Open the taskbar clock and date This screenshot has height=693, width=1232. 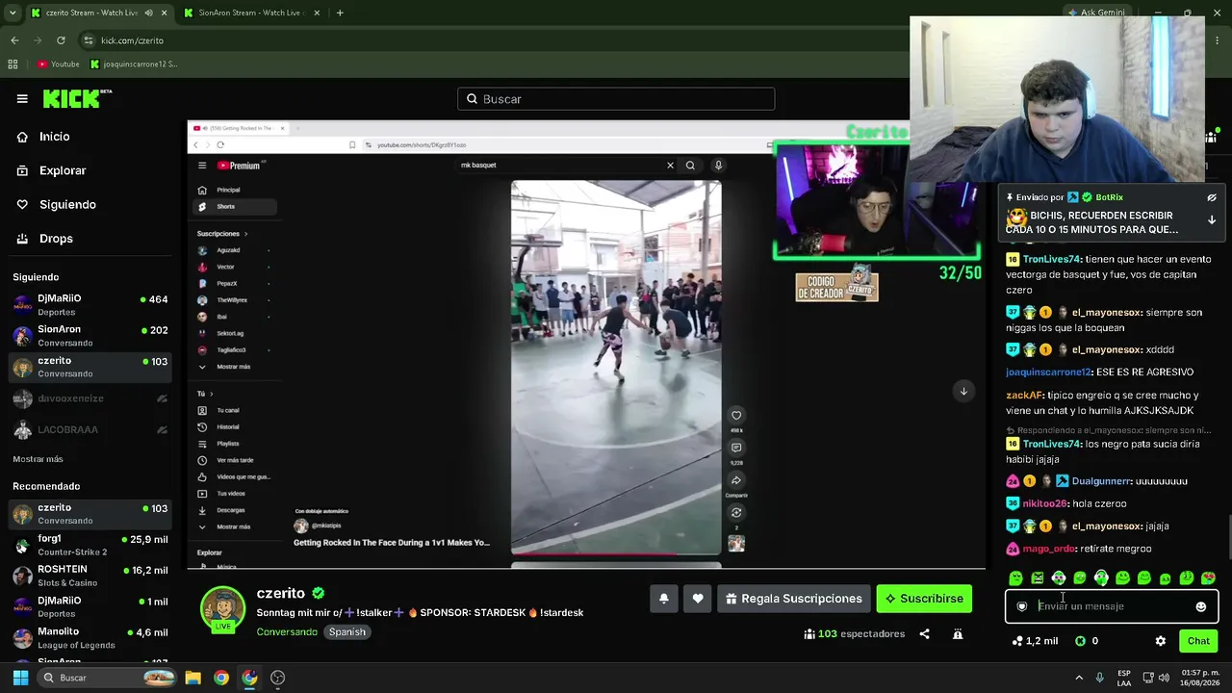pos(1199,678)
